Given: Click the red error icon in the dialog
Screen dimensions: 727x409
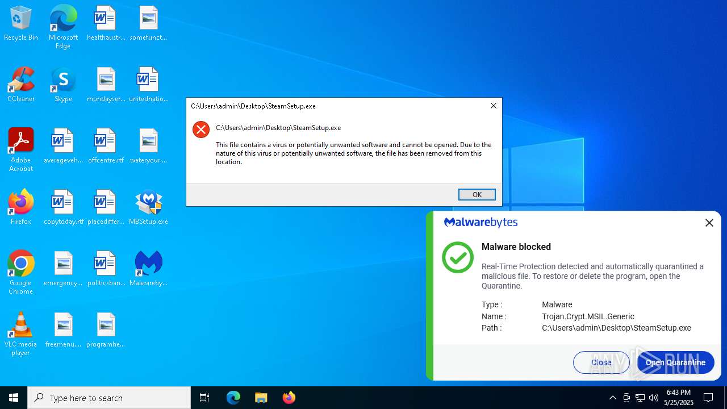Looking at the screenshot, I should click(201, 130).
